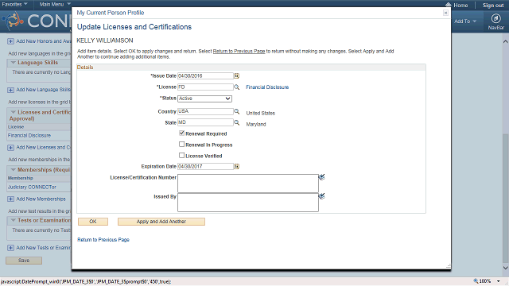Viewport: 509px width, 286px height.
Task: Open the Main Menu dropdown
Action: 55,4
